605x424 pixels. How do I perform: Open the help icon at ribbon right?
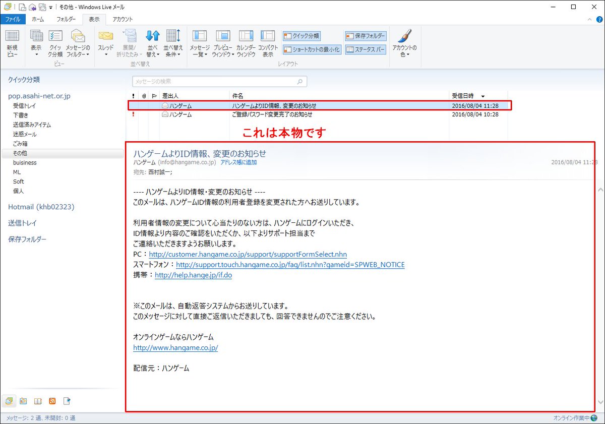(598, 19)
